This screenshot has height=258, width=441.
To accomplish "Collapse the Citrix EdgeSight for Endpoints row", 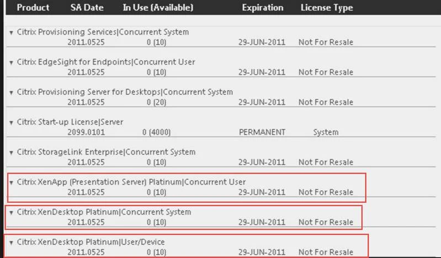I will pos(11,62).
